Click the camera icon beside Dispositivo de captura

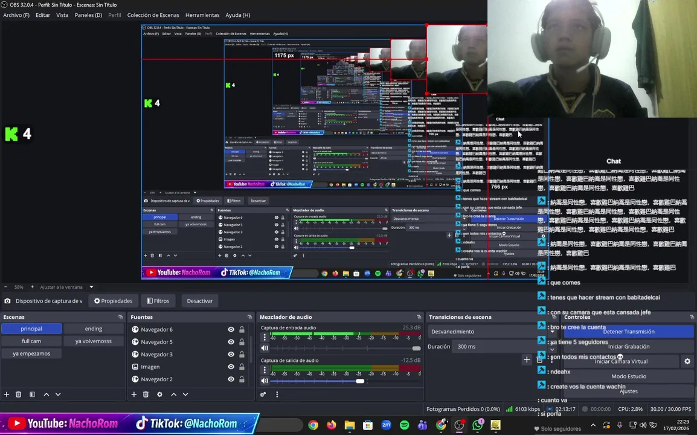click(x=8, y=301)
